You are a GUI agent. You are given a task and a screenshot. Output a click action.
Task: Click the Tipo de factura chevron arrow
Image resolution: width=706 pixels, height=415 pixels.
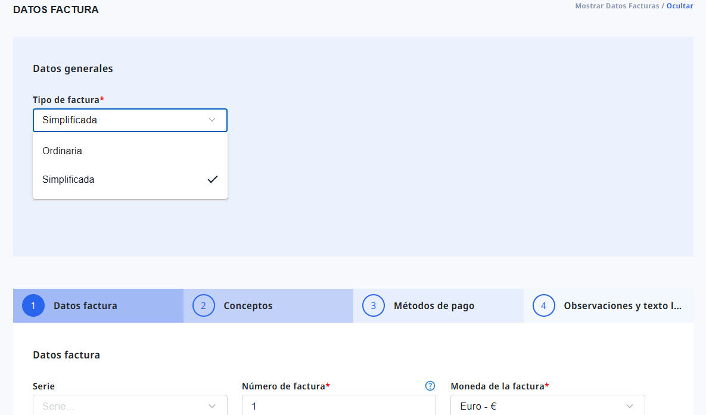212,120
